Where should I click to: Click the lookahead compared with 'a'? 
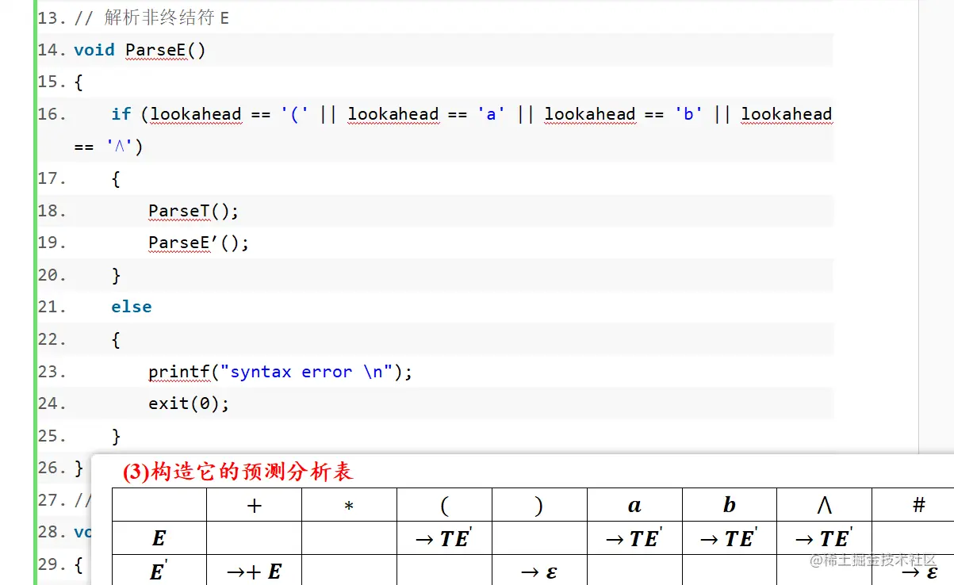pyautogui.click(x=393, y=114)
